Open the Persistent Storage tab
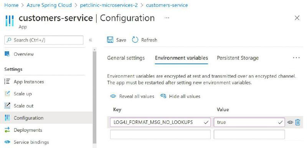Image resolution: width=307 pixels, height=148 pixels. point(238,58)
